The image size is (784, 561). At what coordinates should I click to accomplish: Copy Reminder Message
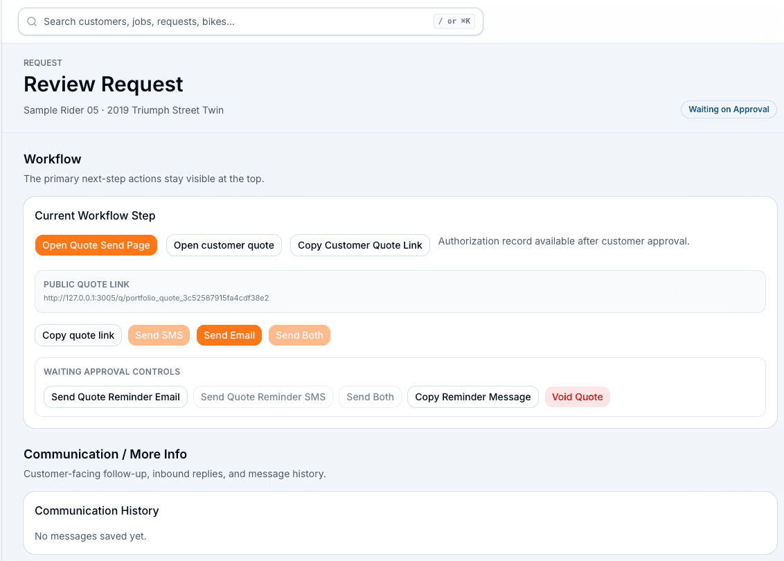point(473,397)
